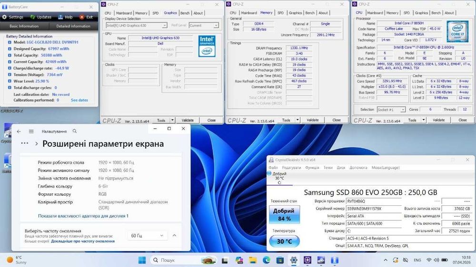Switch to CrystalDiskInfo on taskbar

321,260
